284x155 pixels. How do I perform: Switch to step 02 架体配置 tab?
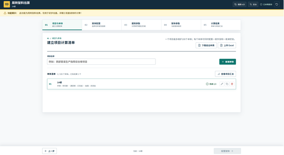point(102,25)
